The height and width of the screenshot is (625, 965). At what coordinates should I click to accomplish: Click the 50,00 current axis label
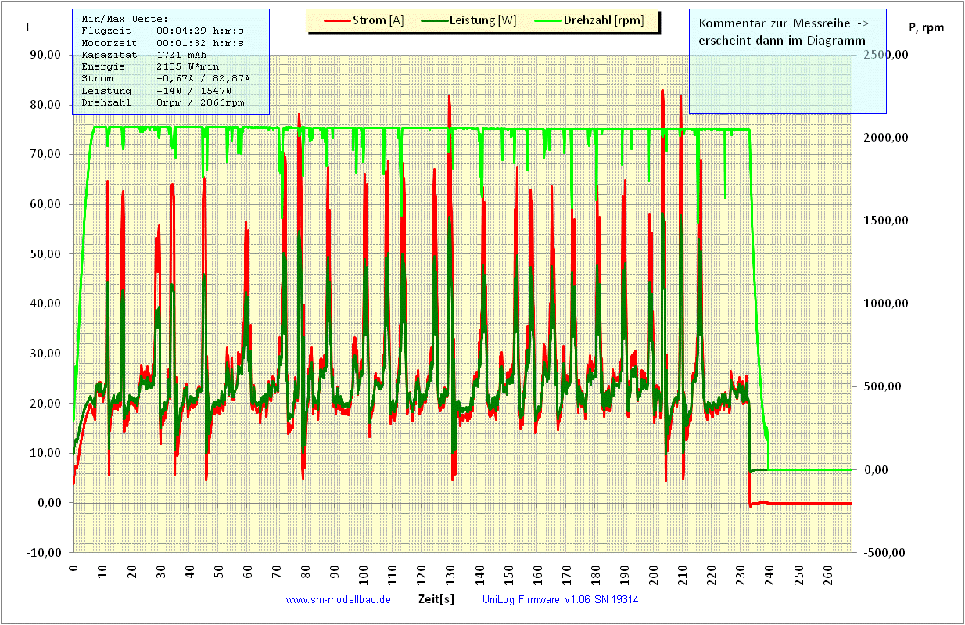click(44, 254)
